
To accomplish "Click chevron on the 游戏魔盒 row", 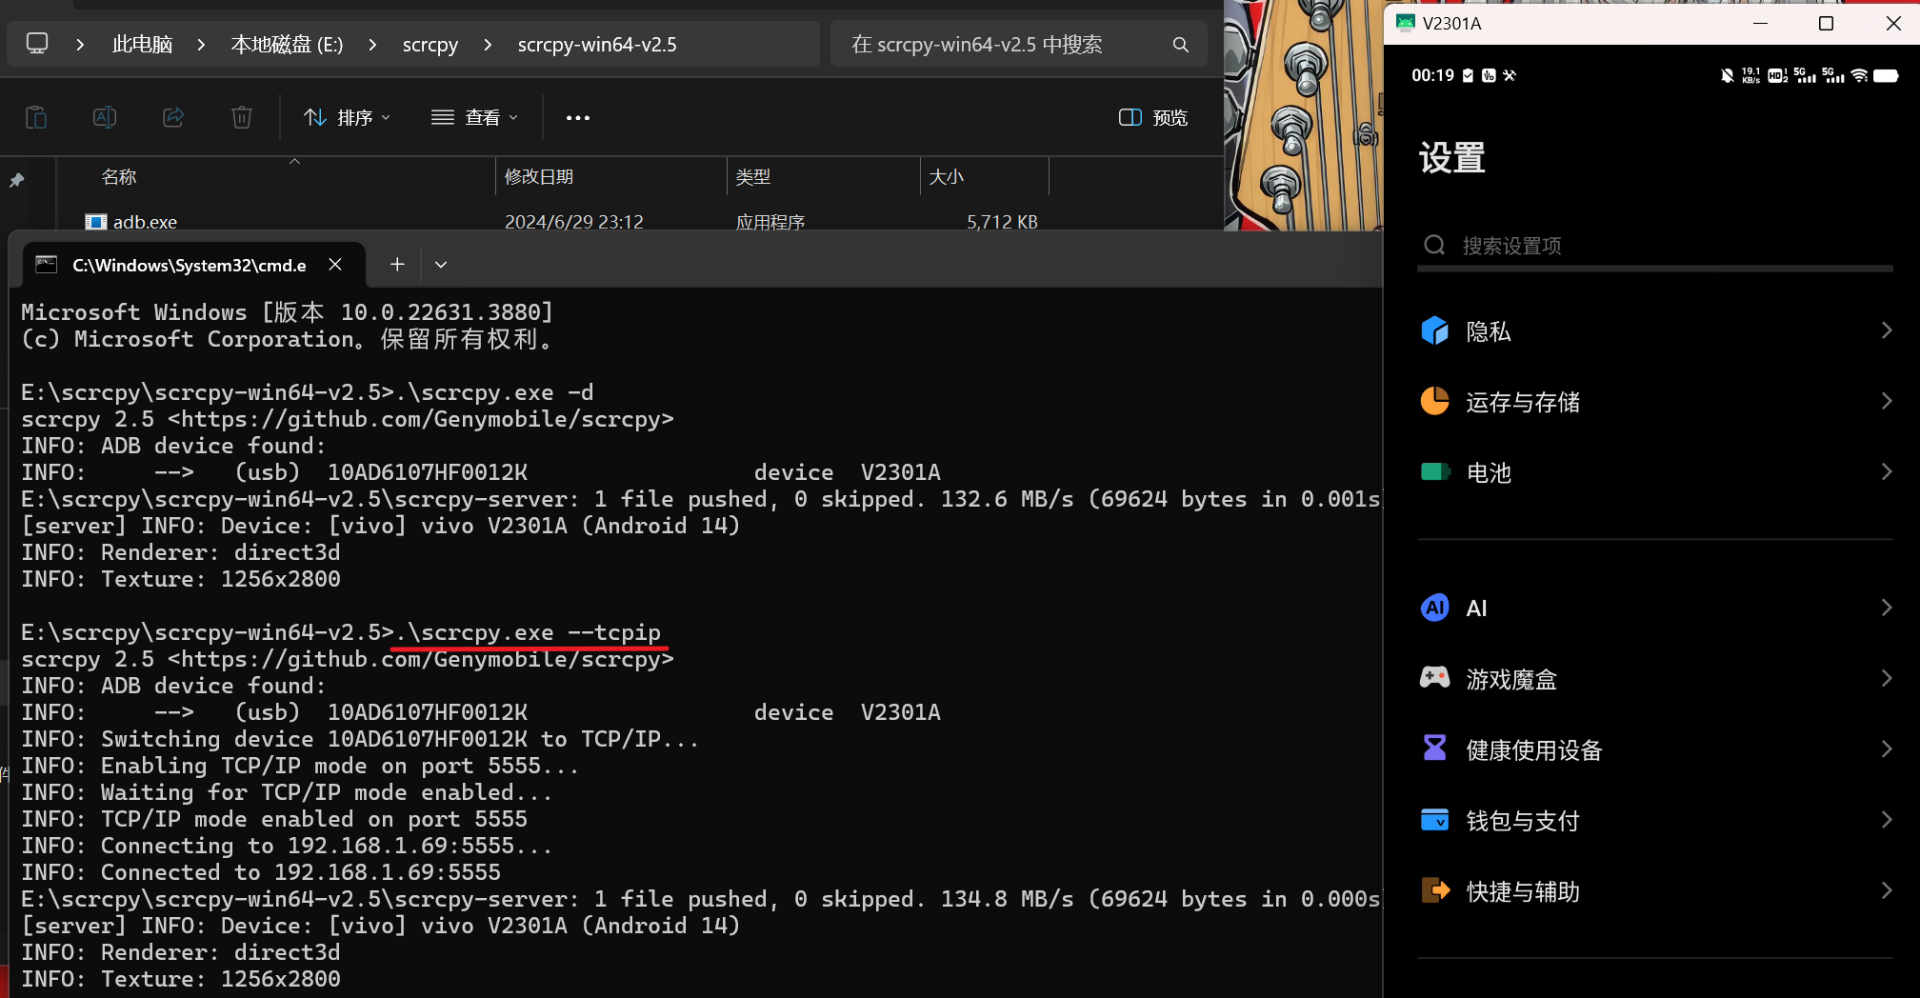I will point(1887,678).
